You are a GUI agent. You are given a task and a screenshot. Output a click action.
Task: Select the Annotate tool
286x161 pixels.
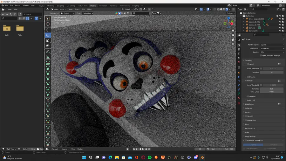(x=48, y=52)
